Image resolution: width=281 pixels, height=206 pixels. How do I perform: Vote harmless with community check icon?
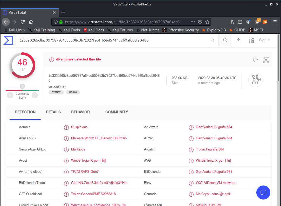35,95
